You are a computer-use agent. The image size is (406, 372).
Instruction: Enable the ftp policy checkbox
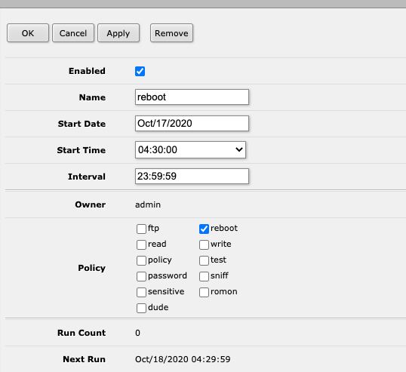point(141,229)
